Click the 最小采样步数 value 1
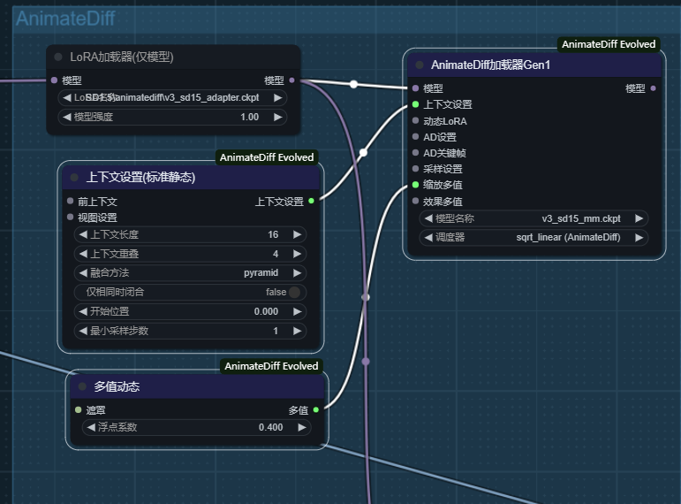The image size is (681, 504). [x=276, y=331]
